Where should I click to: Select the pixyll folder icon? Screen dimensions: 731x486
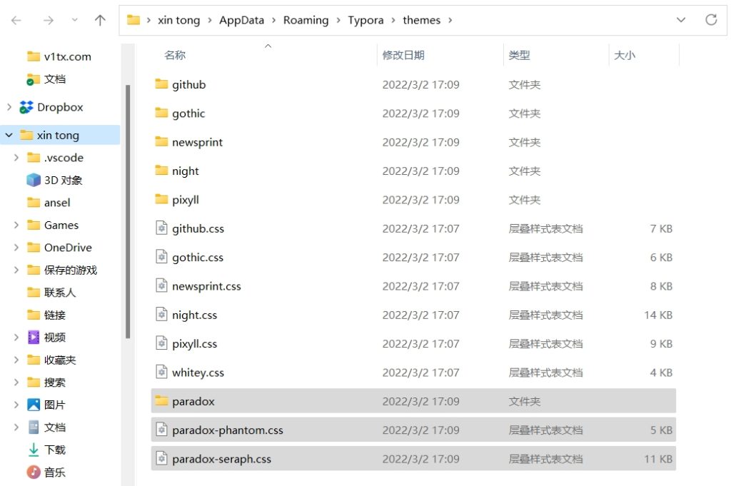(x=161, y=199)
